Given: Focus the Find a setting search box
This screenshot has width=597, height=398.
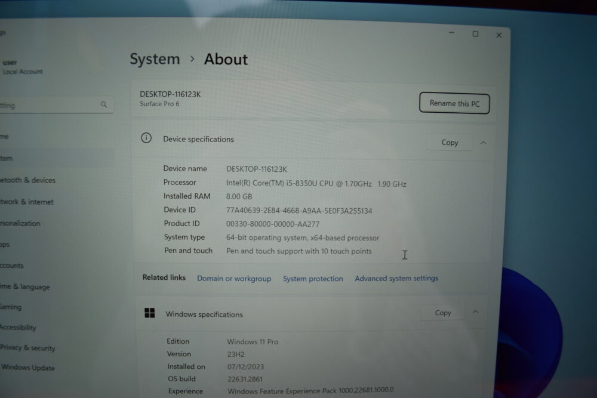Looking at the screenshot, I should point(56,106).
